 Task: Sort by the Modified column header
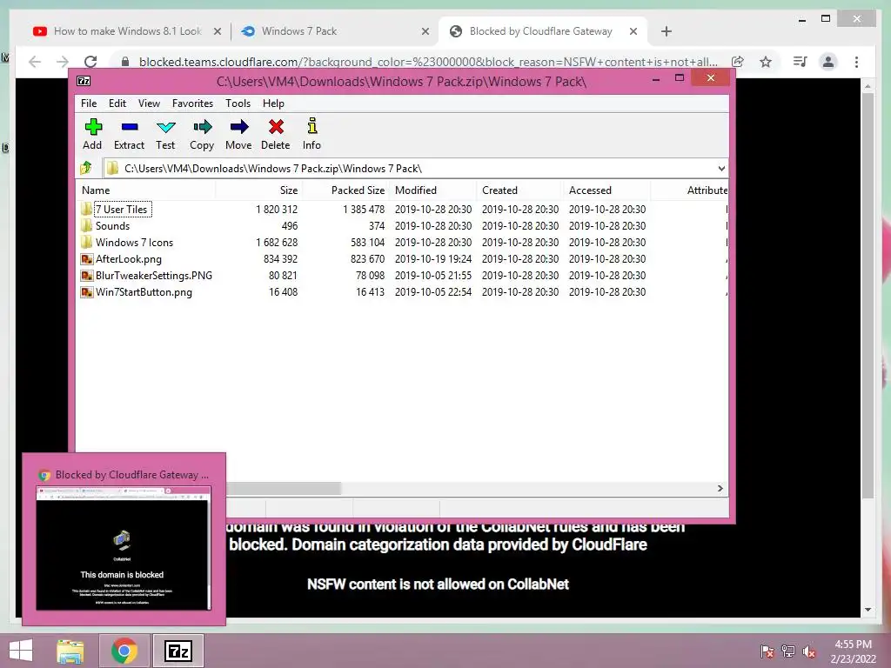pos(433,190)
